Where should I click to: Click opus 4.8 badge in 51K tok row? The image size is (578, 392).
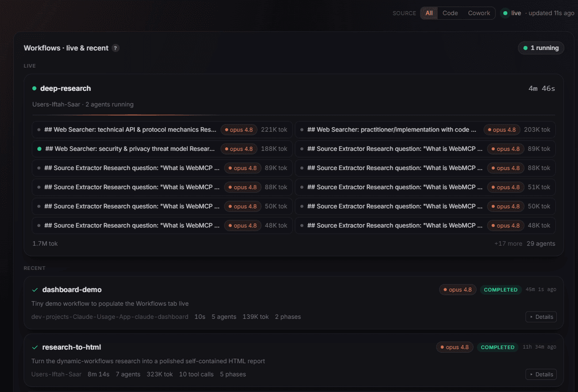pyautogui.click(x=505, y=187)
